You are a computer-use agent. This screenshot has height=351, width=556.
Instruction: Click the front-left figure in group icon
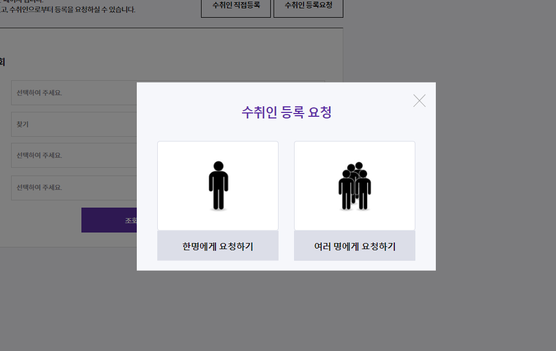pos(346,191)
